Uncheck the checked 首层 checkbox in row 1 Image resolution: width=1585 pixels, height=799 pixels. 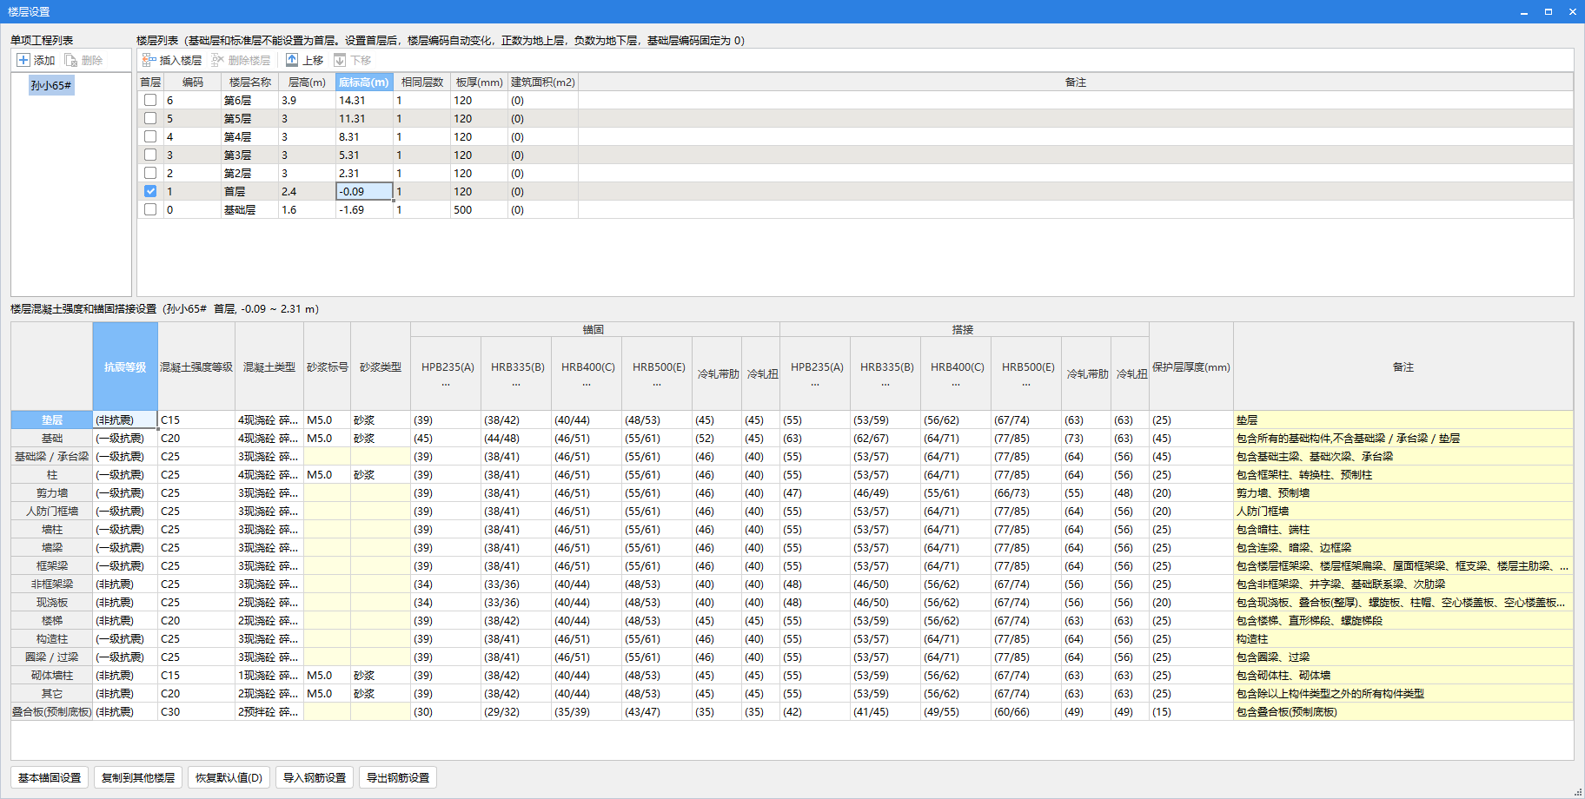(x=150, y=191)
